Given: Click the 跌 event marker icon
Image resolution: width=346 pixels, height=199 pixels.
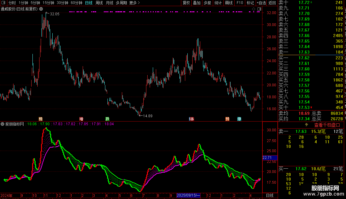Looking at the screenshot, I should [x=107, y=119].
